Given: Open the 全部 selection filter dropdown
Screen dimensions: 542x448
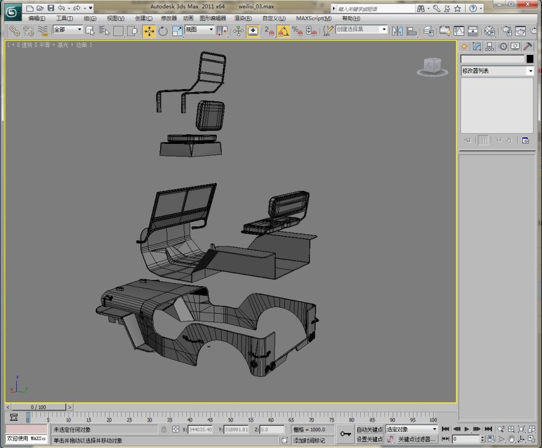Looking at the screenshot, I should pos(67,30).
